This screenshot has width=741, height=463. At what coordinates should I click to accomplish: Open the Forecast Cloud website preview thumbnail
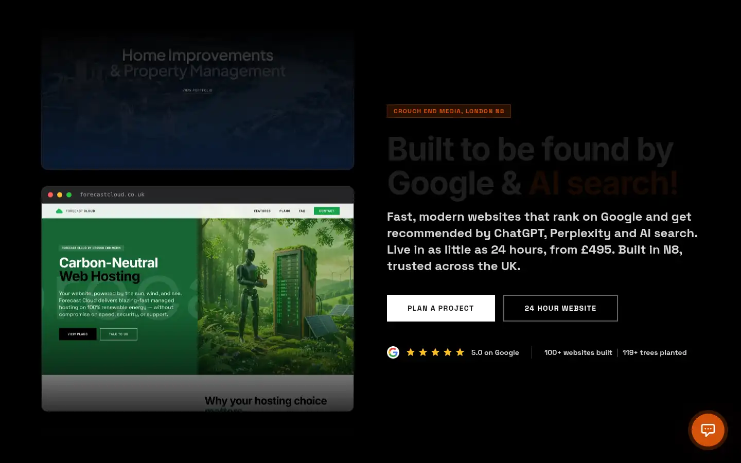click(198, 299)
